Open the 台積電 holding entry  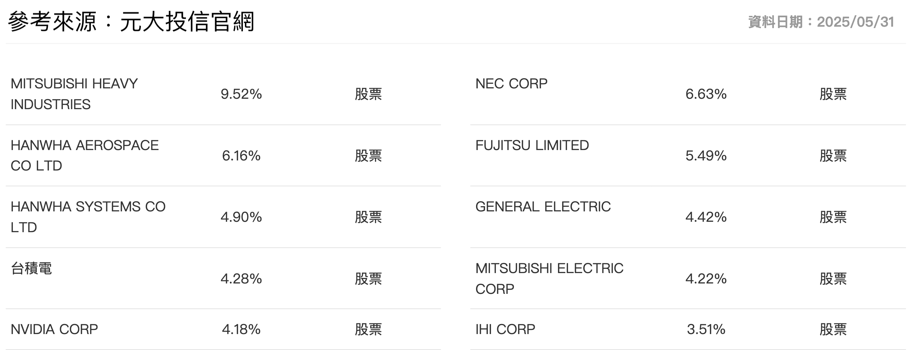tap(223, 279)
